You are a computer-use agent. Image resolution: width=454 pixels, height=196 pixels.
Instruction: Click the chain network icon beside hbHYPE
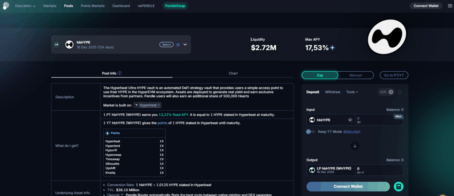click(x=56, y=45)
